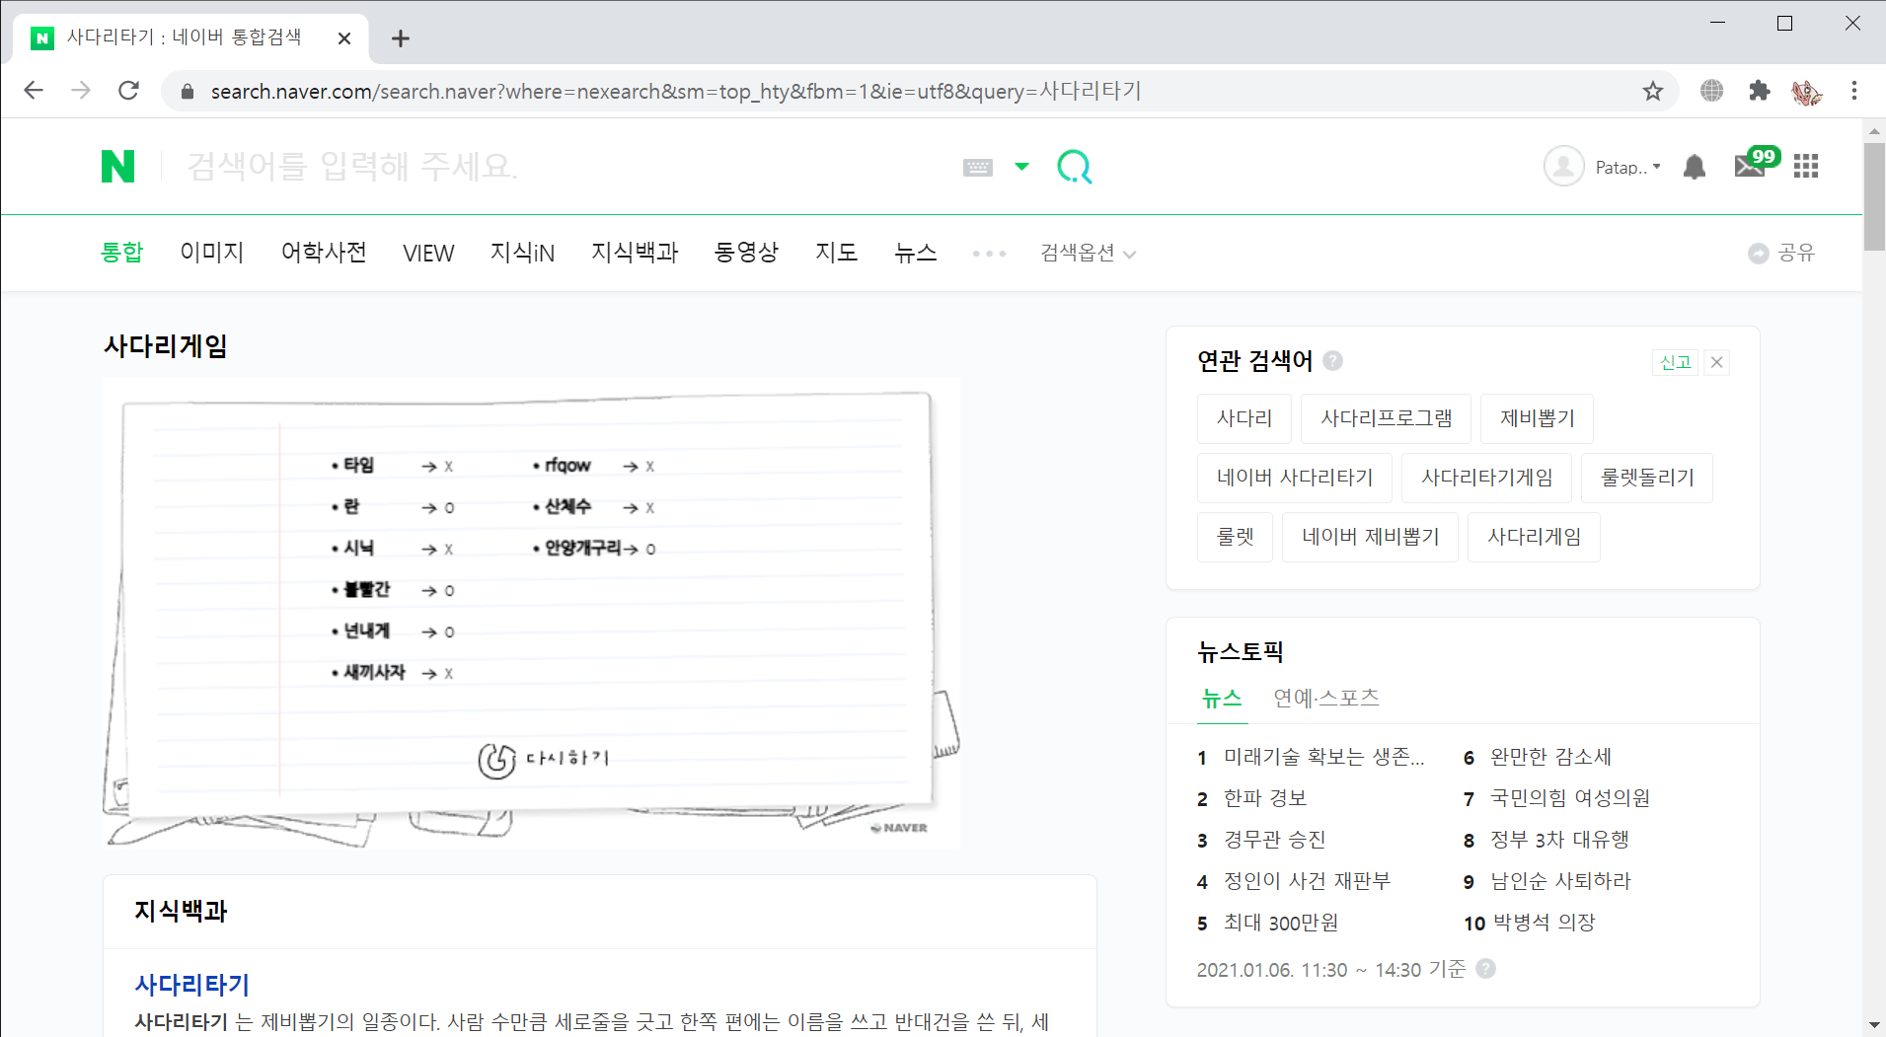Image resolution: width=1886 pixels, height=1037 pixels.
Task: Switch to 연예·스포츠 tab in 뉴스토픽
Action: pyautogui.click(x=1325, y=699)
